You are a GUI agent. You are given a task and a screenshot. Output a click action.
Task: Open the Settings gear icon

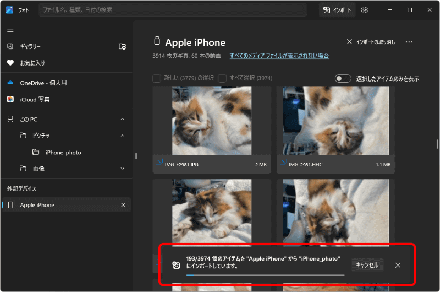click(x=364, y=10)
